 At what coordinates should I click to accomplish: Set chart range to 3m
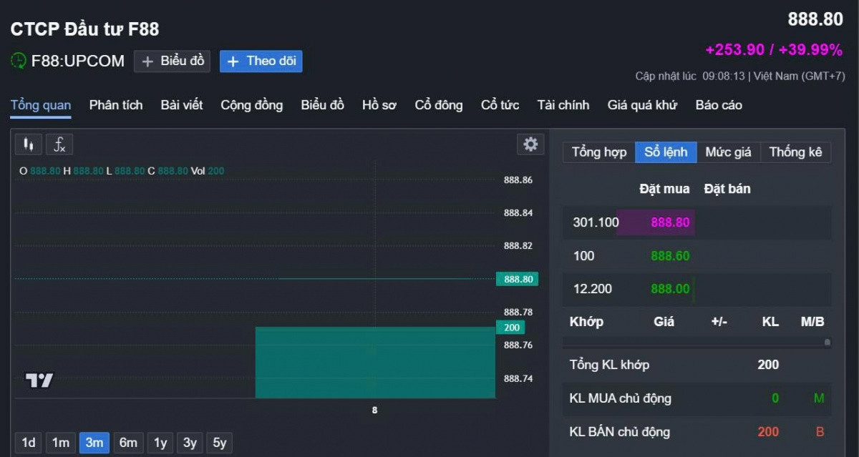pos(94,443)
